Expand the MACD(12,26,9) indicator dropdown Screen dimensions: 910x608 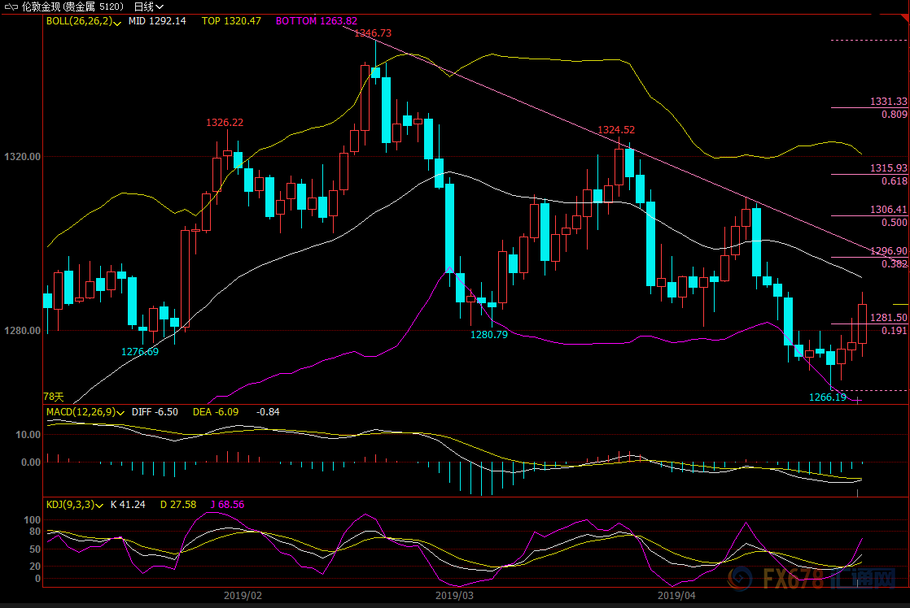pos(120,413)
